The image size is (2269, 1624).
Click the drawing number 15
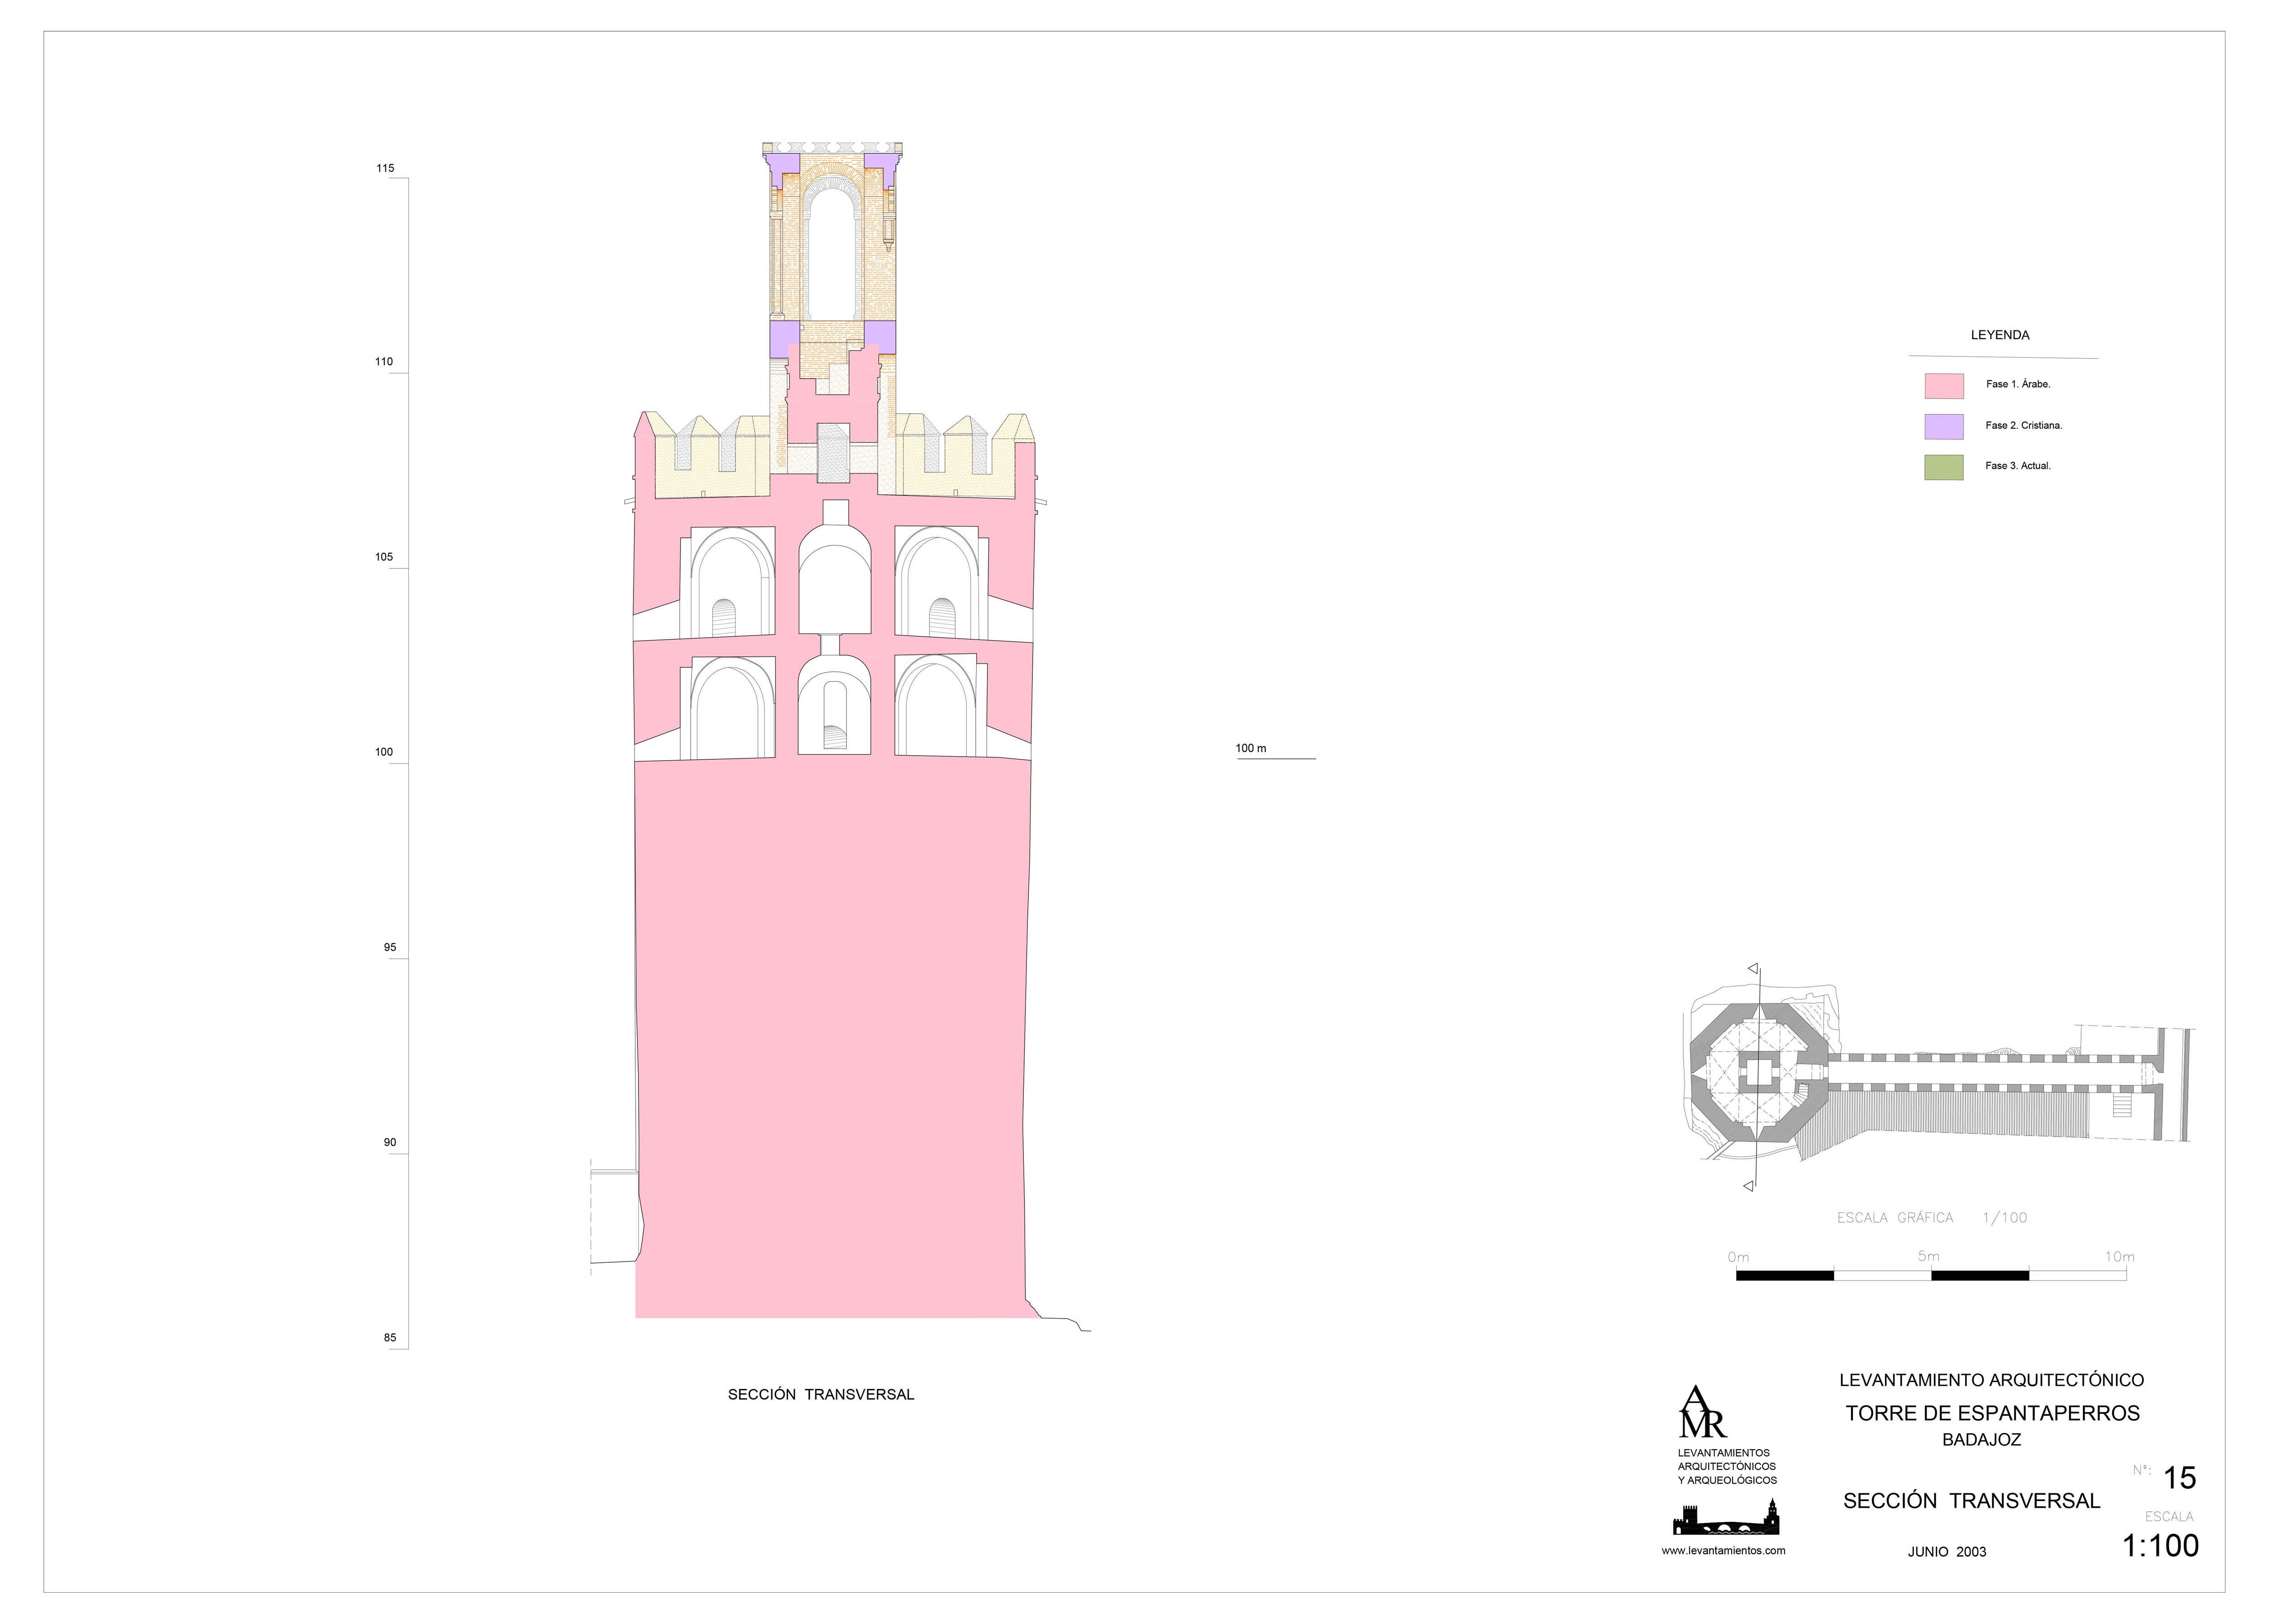pos(2179,1477)
